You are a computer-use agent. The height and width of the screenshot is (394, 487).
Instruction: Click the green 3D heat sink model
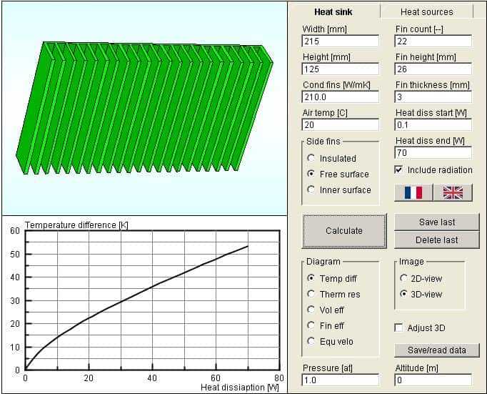pos(144,108)
